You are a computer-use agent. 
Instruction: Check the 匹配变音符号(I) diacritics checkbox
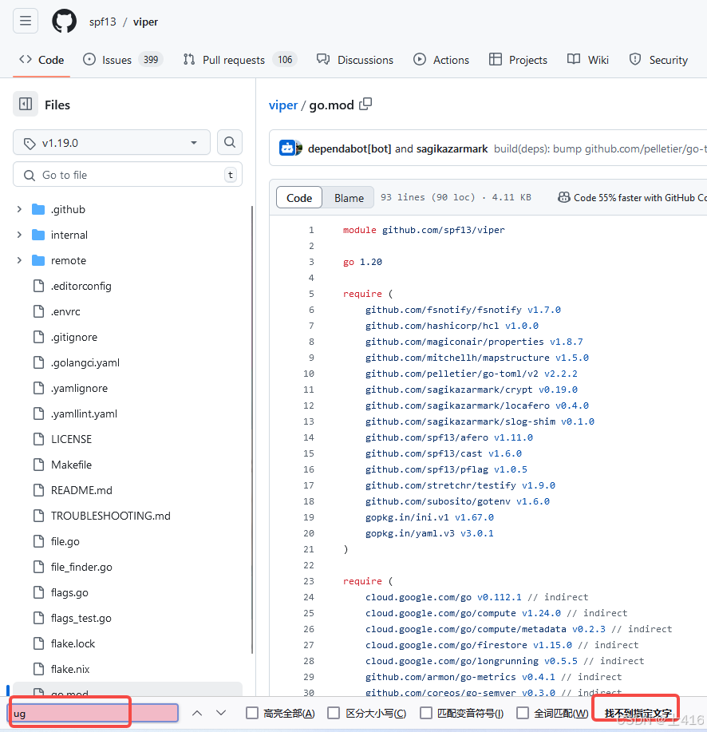pos(425,713)
